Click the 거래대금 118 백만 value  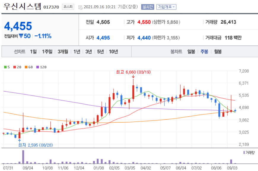(233, 38)
